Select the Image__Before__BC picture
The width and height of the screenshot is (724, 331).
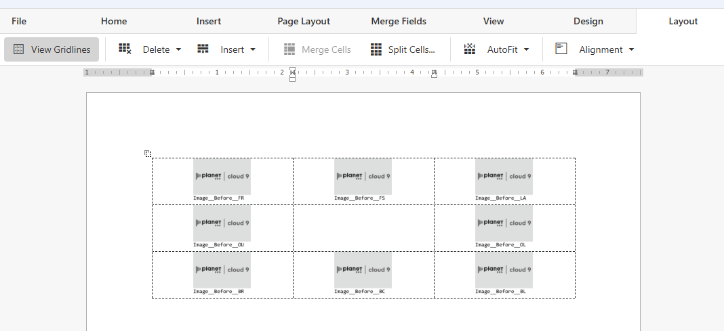pyautogui.click(x=363, y=270)
